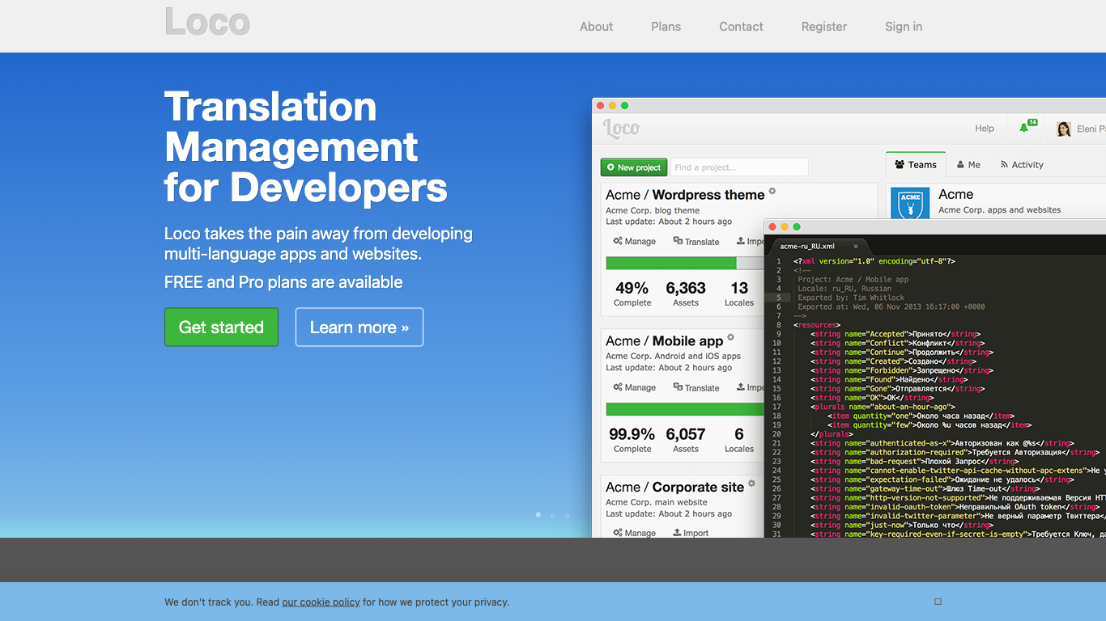Click the 49% Complete stat
This screenshot has width=1106, height=621.
point(632,294)
